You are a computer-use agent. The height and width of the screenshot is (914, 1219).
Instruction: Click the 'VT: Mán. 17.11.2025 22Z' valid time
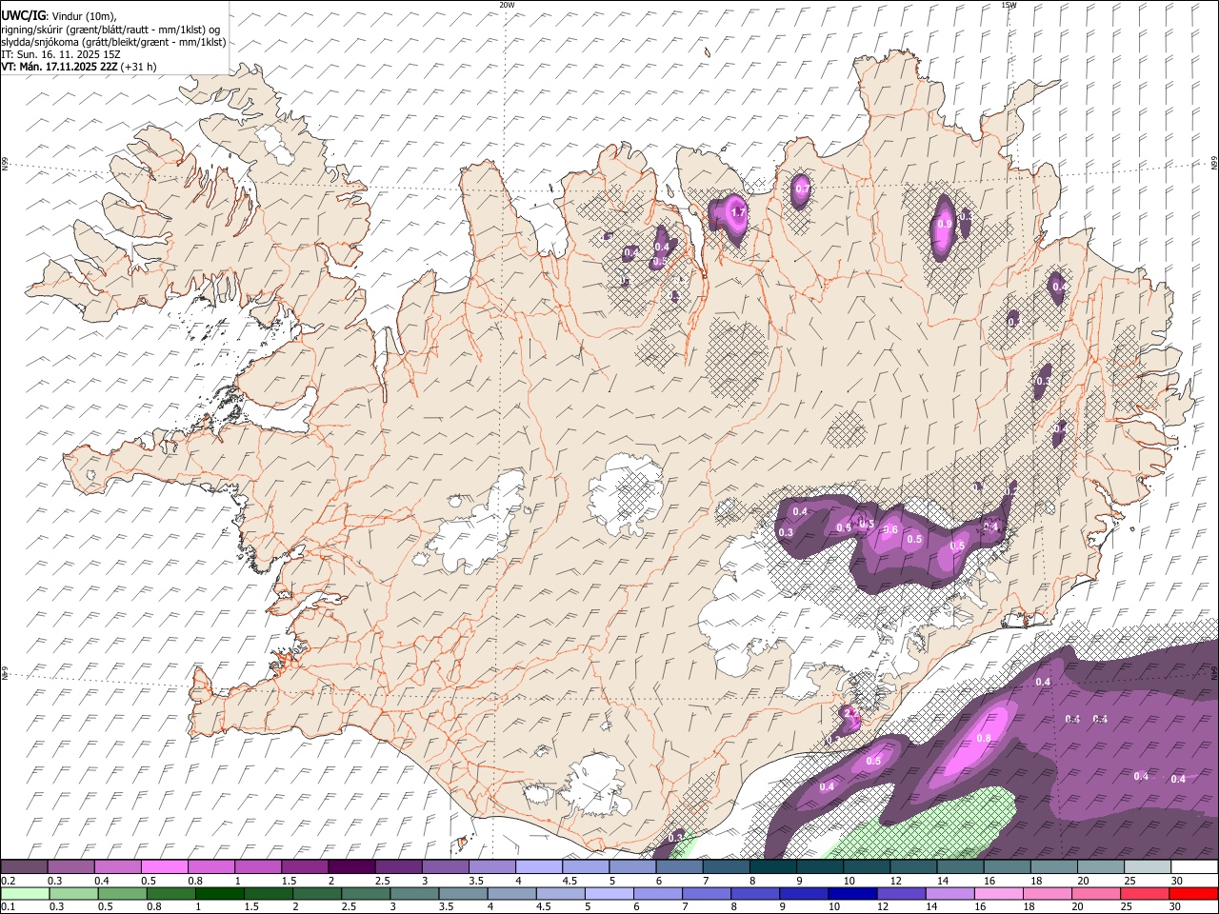click(59, 67)
